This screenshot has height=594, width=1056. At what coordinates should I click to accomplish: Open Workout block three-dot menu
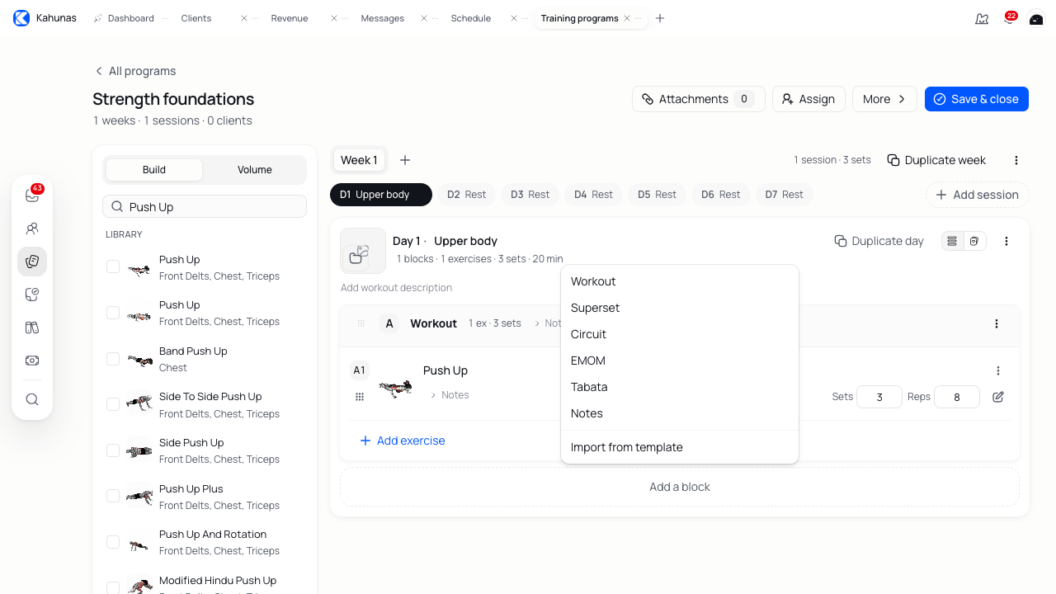click(997, 323)
